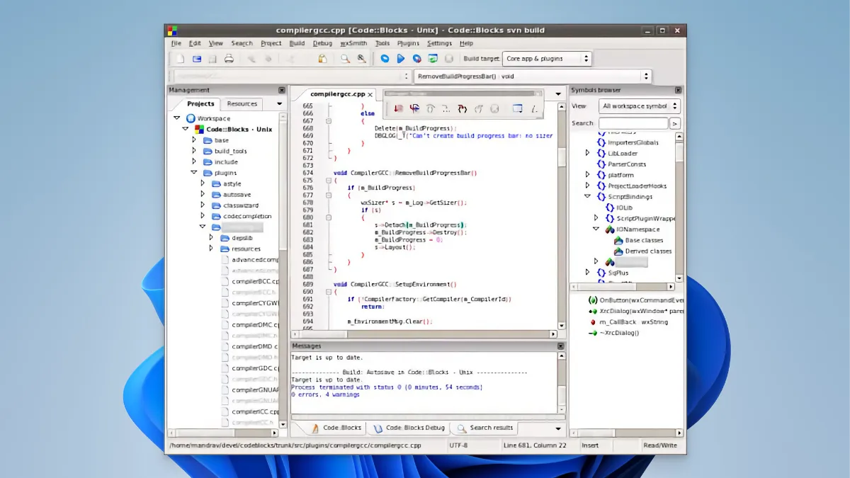Click the New file toolbar icon
850x478 pixels.
[180, 59]
